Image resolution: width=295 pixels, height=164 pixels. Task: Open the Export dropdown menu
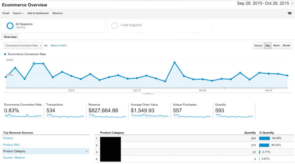[18, 13]
